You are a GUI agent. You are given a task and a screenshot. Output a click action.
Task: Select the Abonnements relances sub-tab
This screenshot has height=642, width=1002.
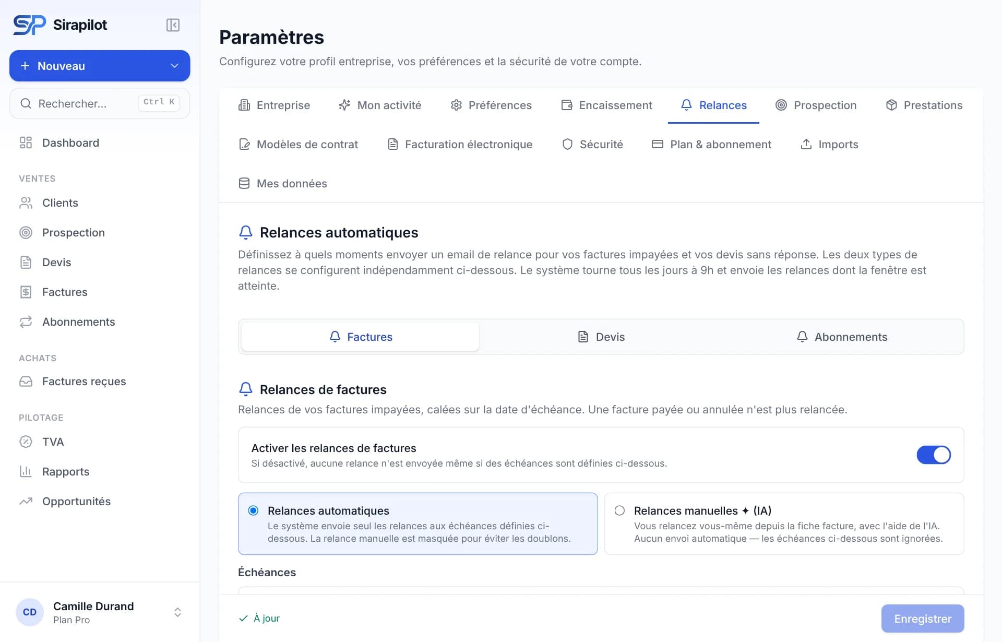(842, 337)
